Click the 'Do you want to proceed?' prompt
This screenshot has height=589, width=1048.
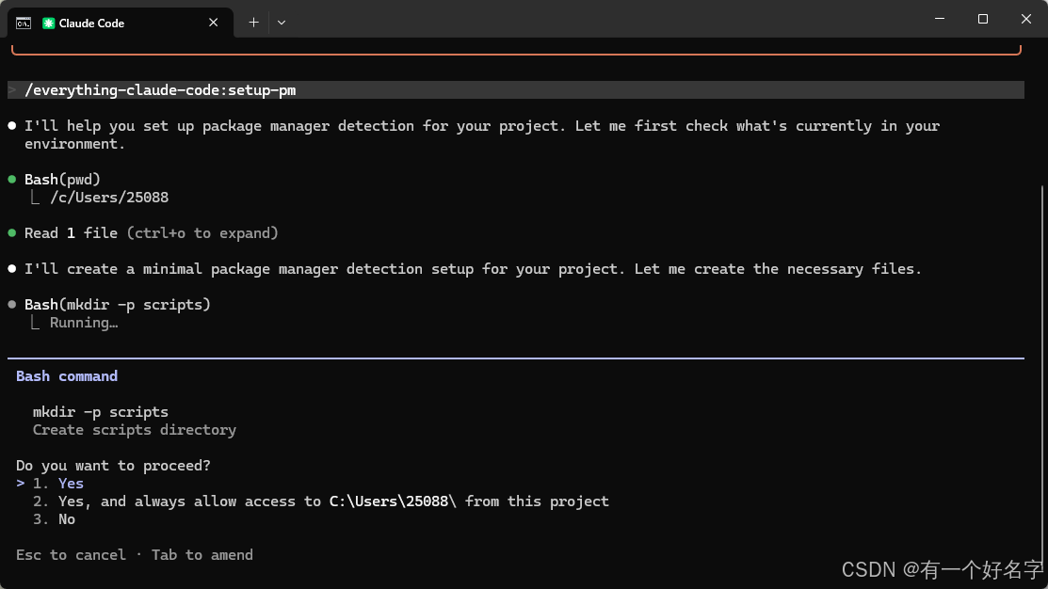[x=113, y=466]
